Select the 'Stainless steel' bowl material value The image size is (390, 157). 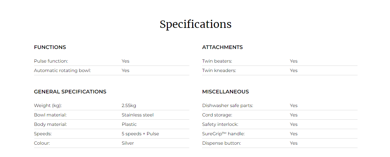click(138, 115)
